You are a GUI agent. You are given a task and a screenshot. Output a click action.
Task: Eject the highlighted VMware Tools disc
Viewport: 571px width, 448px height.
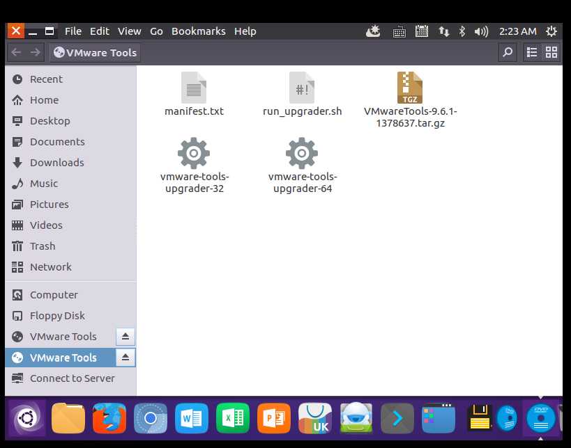pyautogui.click(x=125, y=358)
